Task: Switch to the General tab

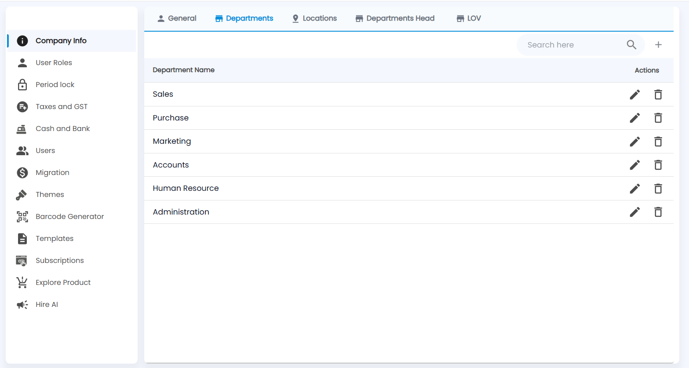Action: click(177, 18)
